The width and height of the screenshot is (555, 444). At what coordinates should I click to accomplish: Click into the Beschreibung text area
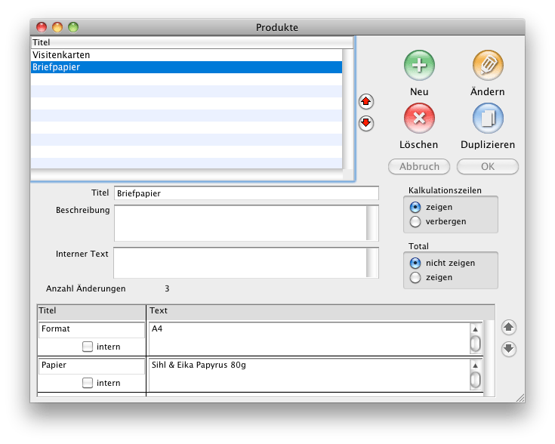(239, 222)
